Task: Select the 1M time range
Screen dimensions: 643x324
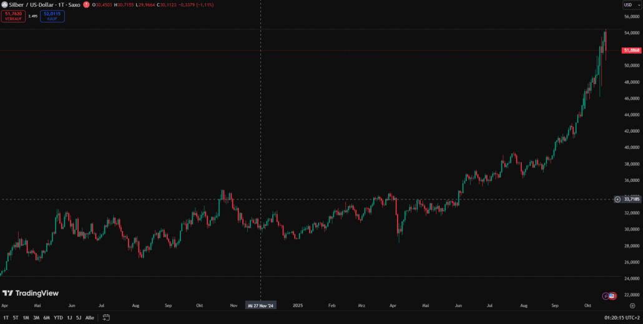Action: pos(26,318)
